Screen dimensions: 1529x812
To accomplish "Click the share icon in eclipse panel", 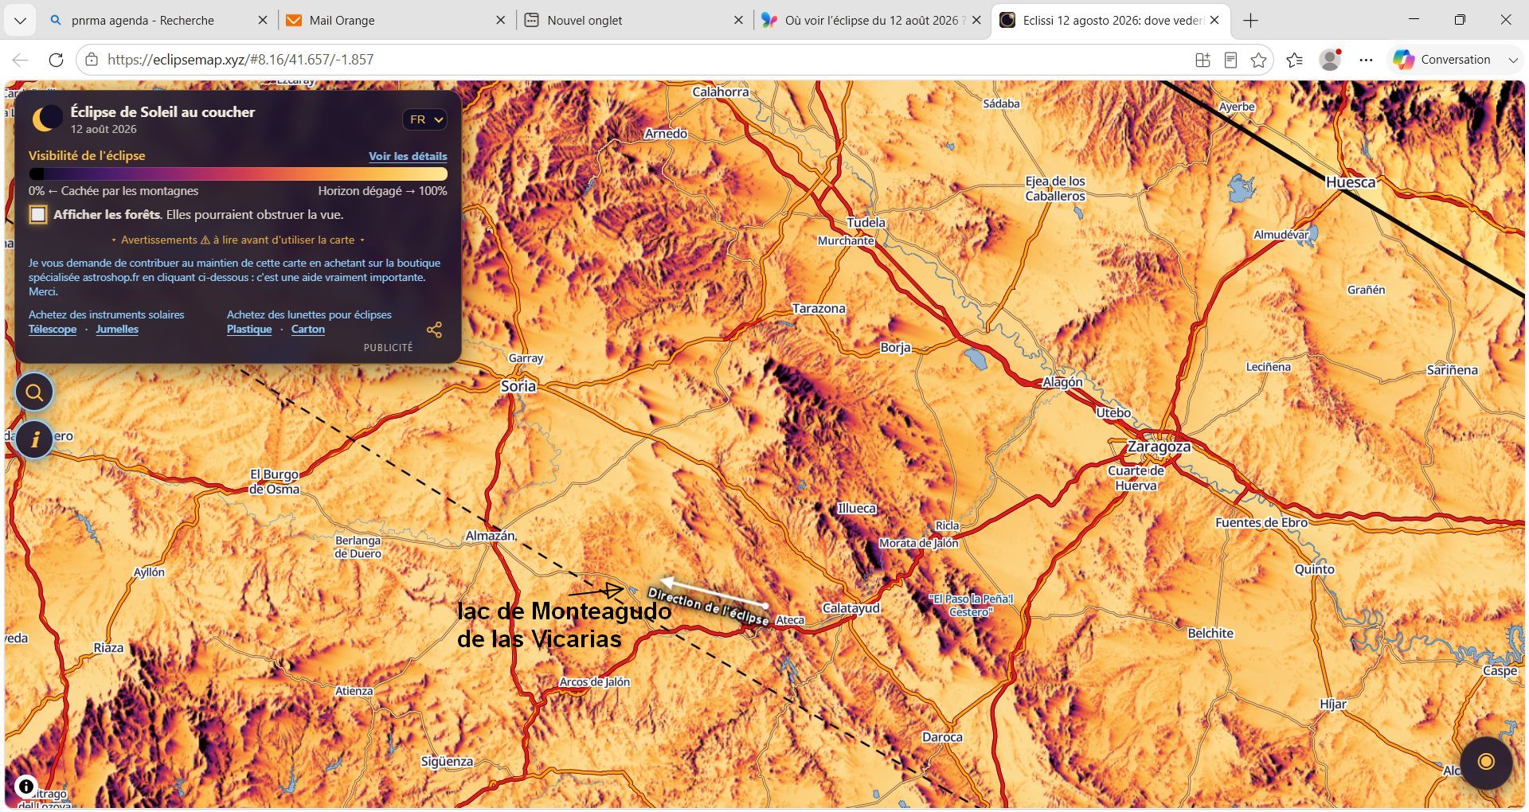I will 434,330.
